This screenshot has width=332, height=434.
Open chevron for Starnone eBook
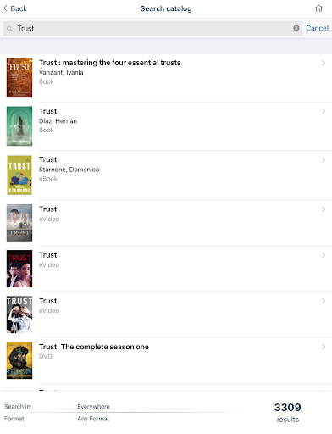click(x=324, y=160)
